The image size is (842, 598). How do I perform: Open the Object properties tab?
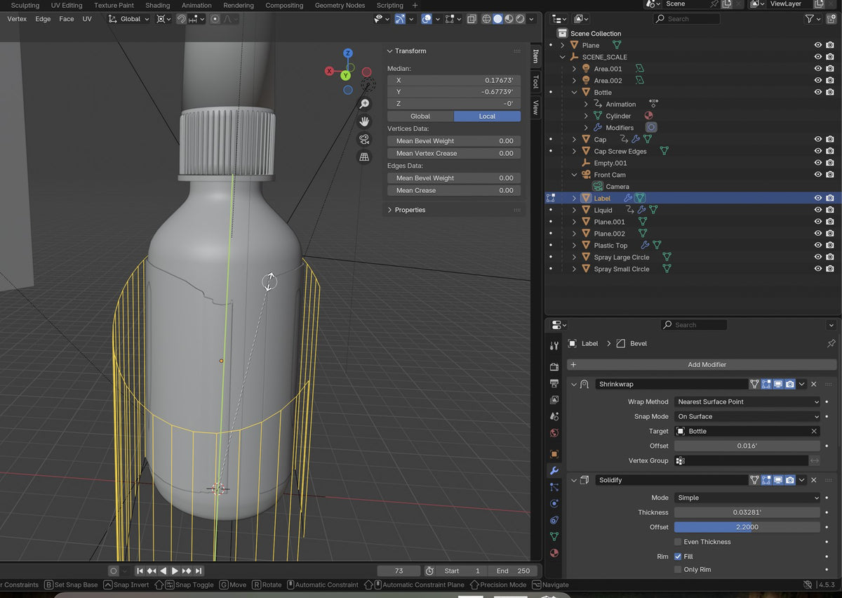(554, 453)
